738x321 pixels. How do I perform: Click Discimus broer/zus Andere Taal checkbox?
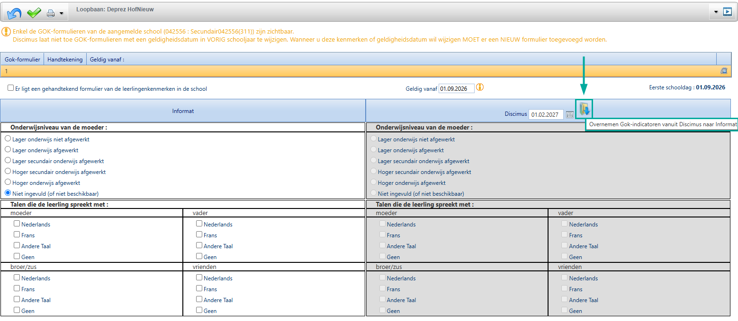382,299
